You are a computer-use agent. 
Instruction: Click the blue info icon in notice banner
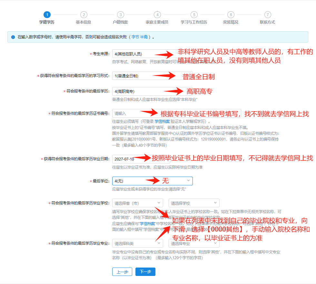(x=13, y=37)
